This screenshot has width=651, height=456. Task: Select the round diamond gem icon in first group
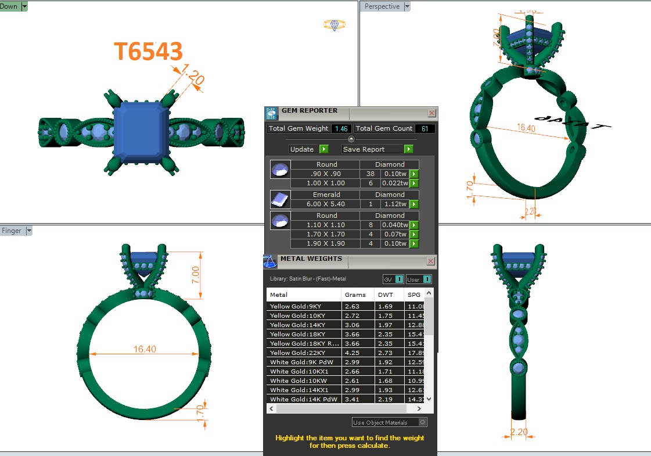(280, 170)
